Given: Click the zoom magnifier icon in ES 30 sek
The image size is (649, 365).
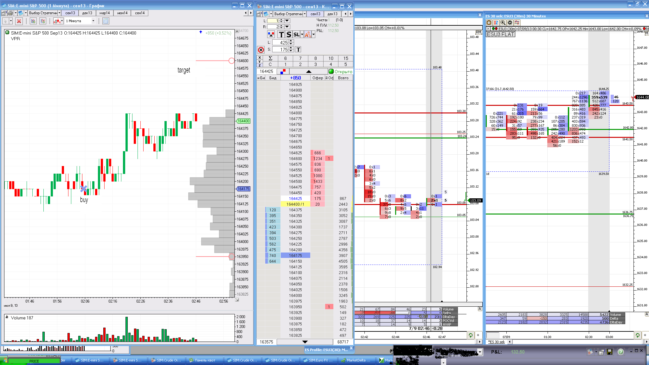Looking at the screenshot, I should (503, 22).
